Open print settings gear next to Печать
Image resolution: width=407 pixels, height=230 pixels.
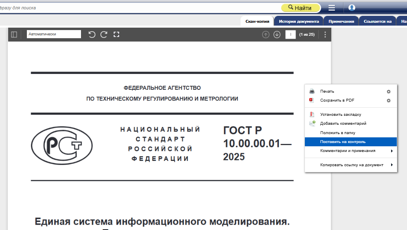pyautogui.click(x=389, y=91)
